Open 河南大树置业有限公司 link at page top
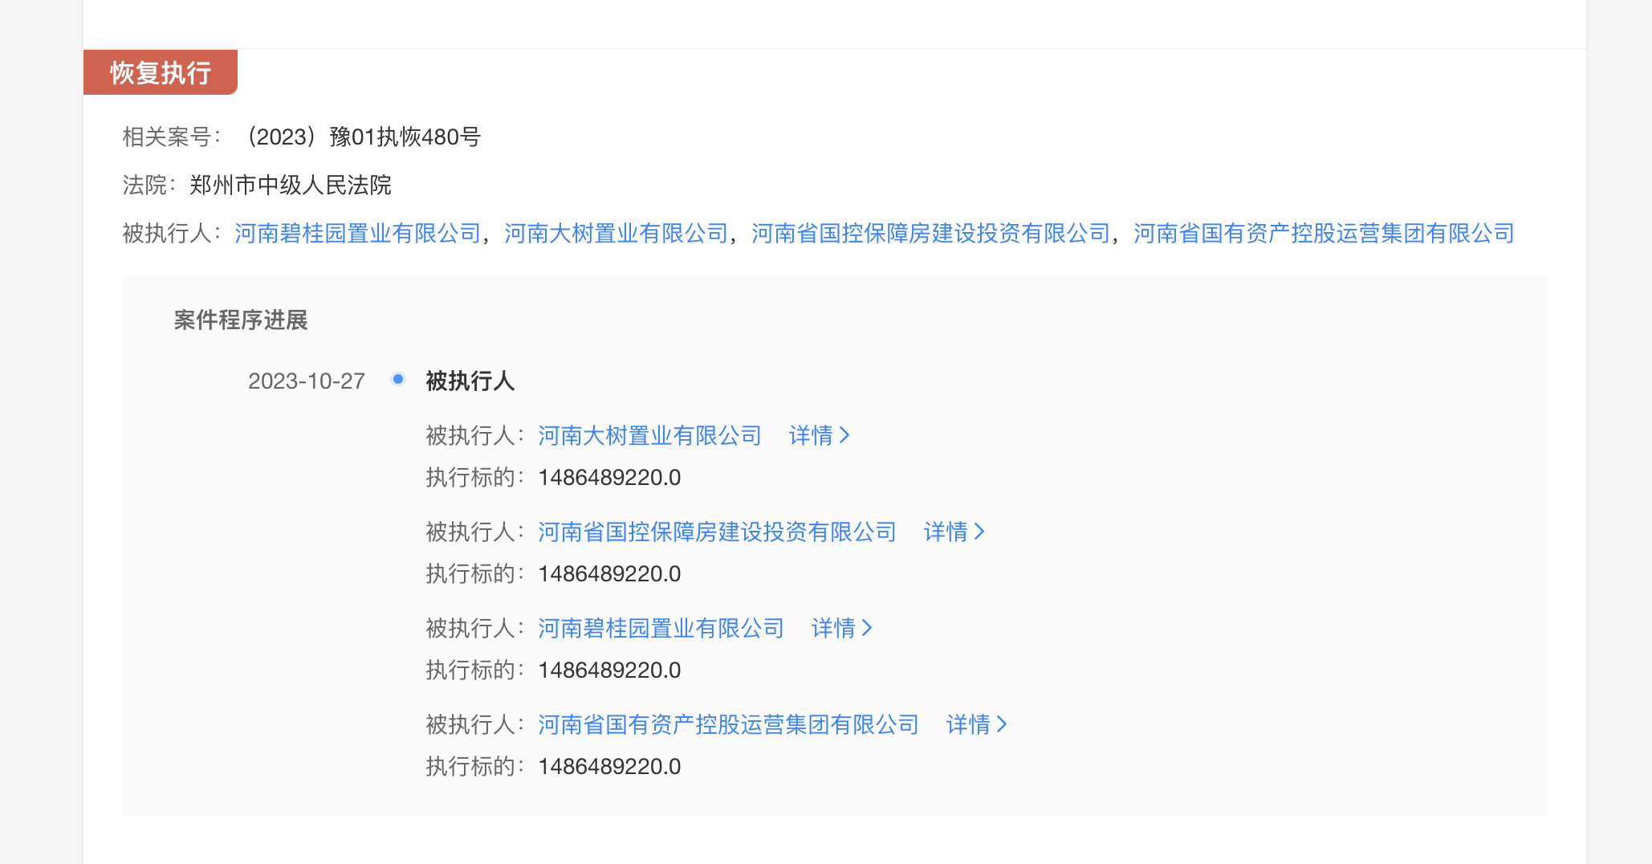Viewport: 1652px width, 864px height. 616,233
